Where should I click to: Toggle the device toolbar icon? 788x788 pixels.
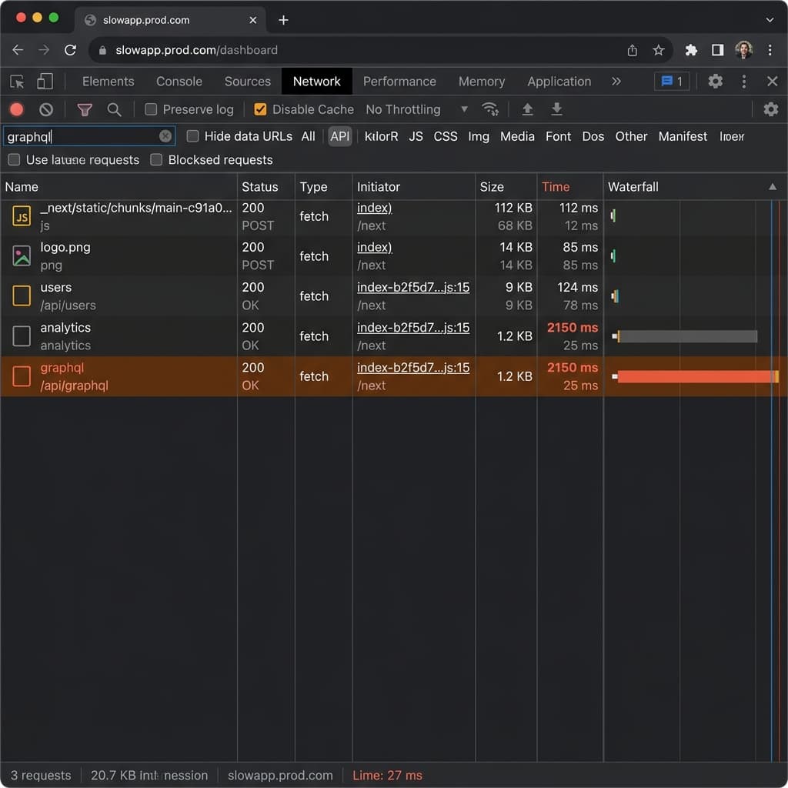(x=45, y=82)
